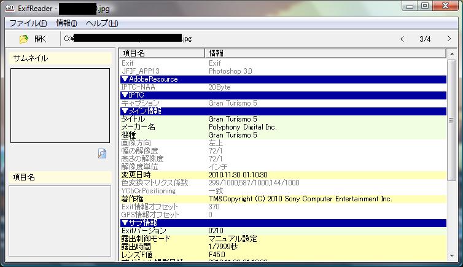Screen dimensions: 463x267
Task: Minimize the ExifReader window
Action: point(410,6)
